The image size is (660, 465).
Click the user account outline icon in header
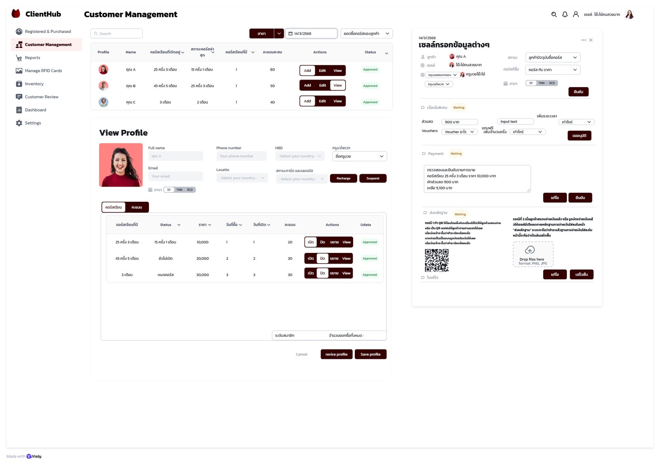[x=576, y=14]
